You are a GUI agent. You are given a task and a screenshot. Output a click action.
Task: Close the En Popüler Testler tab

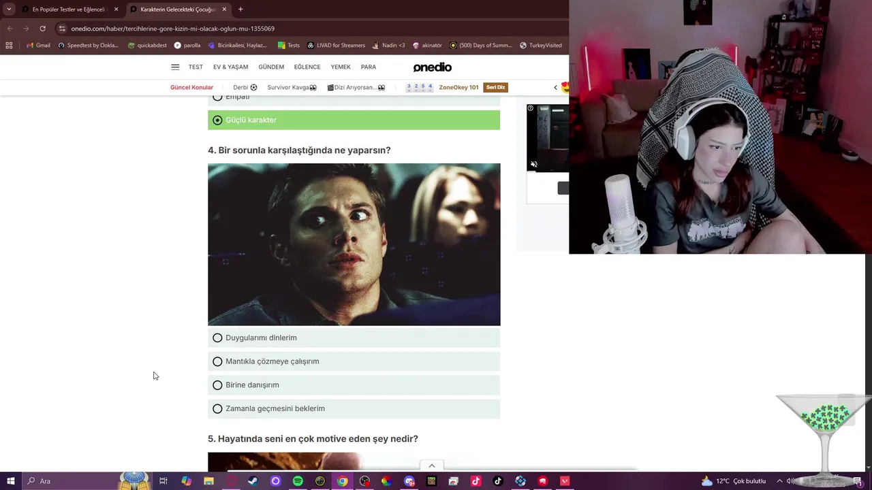(116, 10)
